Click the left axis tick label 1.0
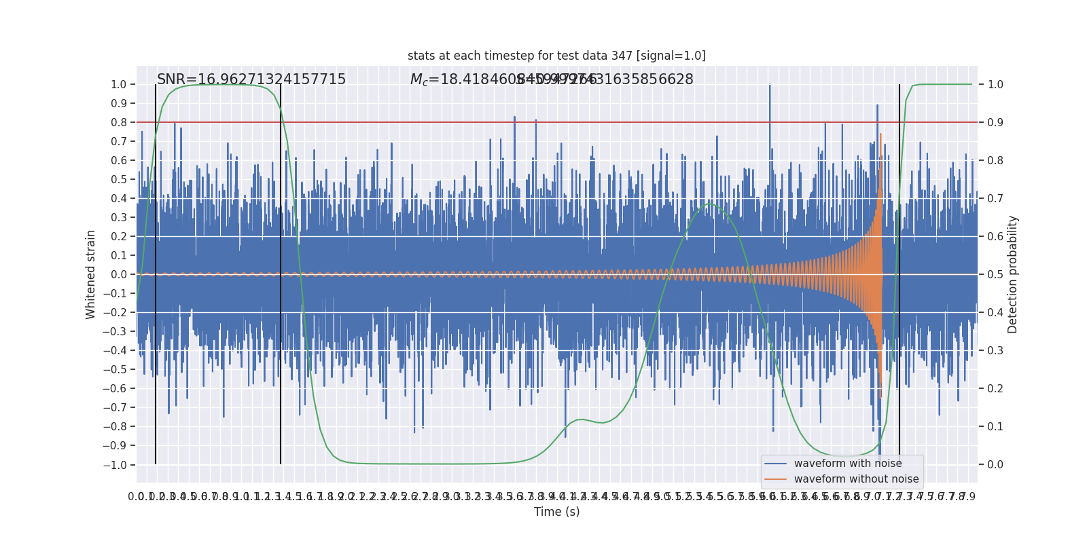1087x543 pixels. point(119,84)
